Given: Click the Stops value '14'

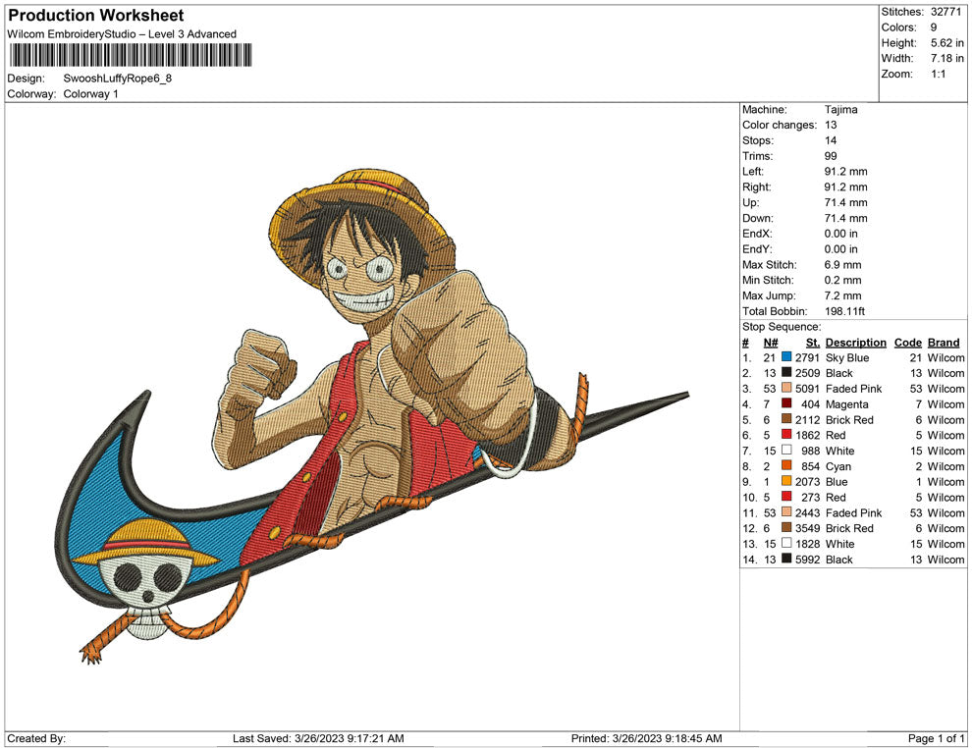Looking at the screenshot, I should [831, 140].
